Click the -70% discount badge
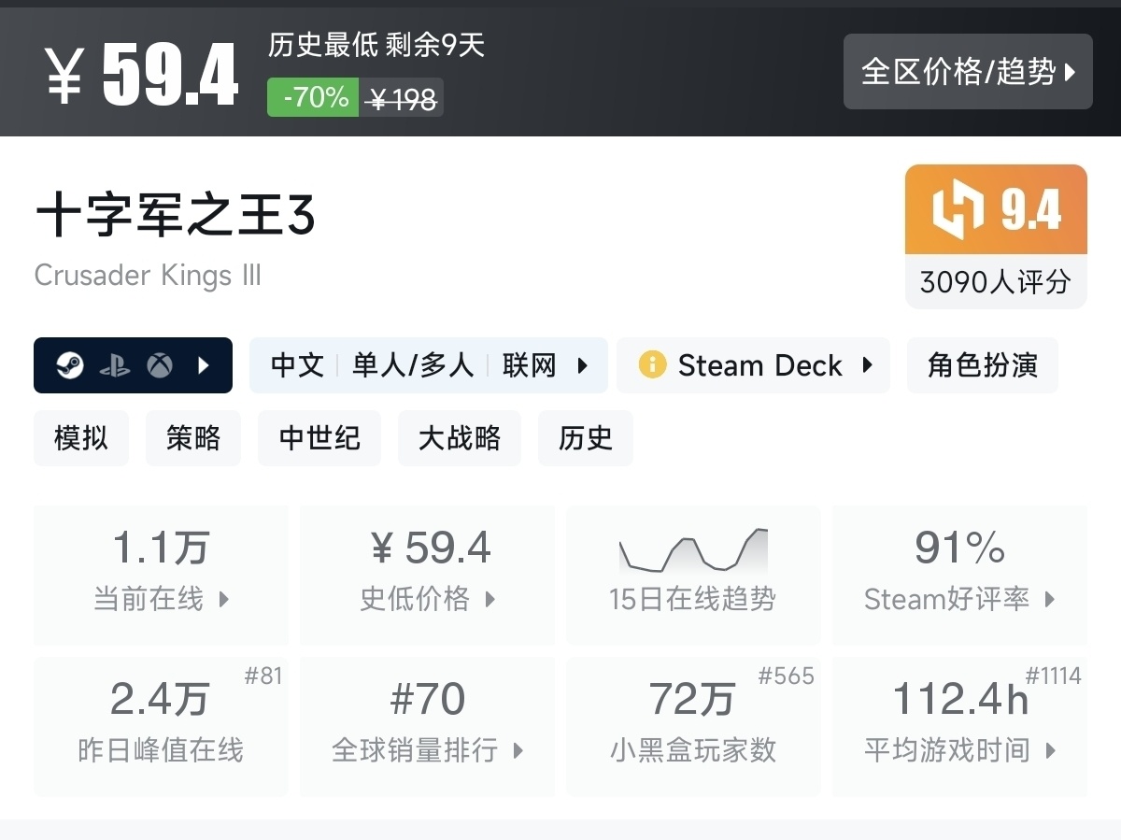 [x=313, y=97]
